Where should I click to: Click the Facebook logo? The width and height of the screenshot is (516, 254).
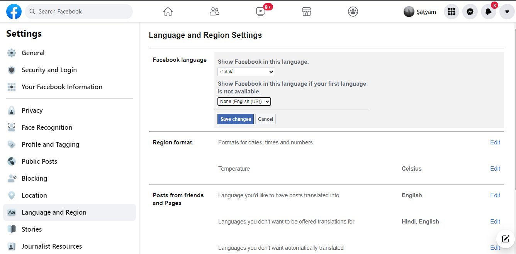[14, 12]
